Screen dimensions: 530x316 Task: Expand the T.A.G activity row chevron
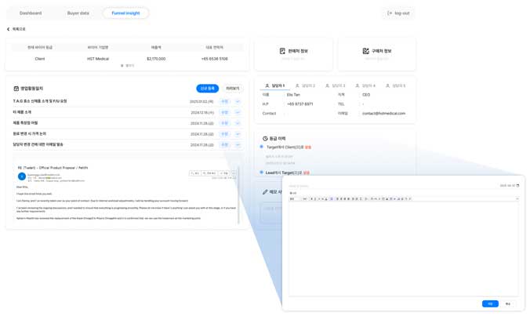pos(238,101)
